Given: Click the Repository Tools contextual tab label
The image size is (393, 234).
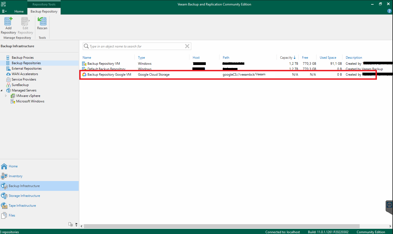Looking at the screenshot, I should (x=44, y=4).
